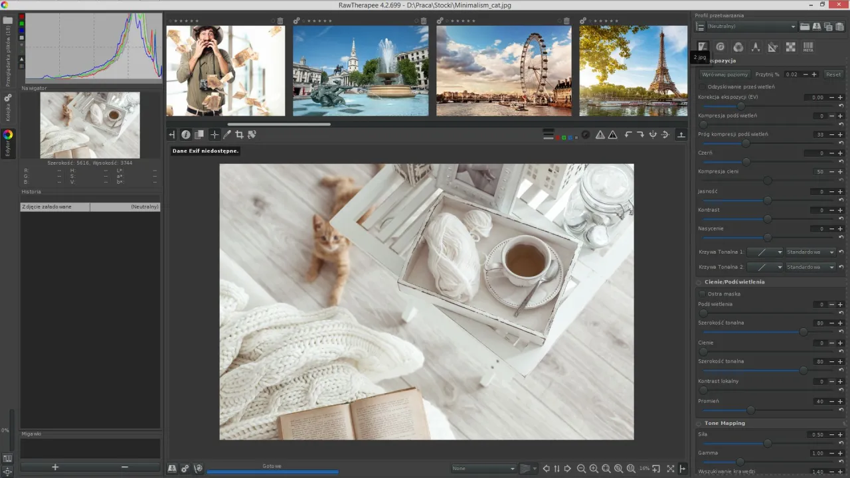The width and height of the screenshot is (850, 478).
Task: Open the META metadata tab
Action: tap(809, 46)
